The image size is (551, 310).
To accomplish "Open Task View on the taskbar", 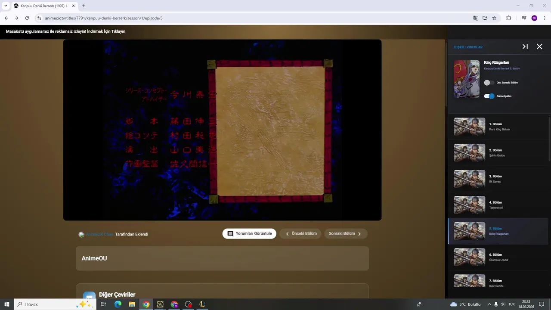I will [103, 304].
